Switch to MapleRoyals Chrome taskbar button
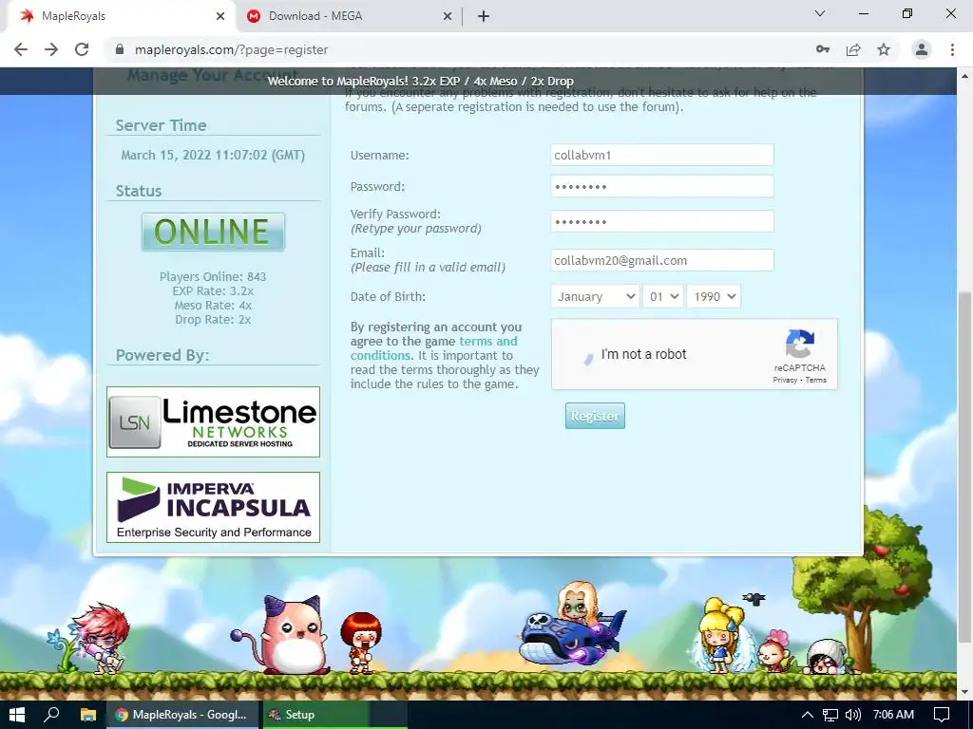The height and width of the screenshot is (729, 973). tap(182, 715)
